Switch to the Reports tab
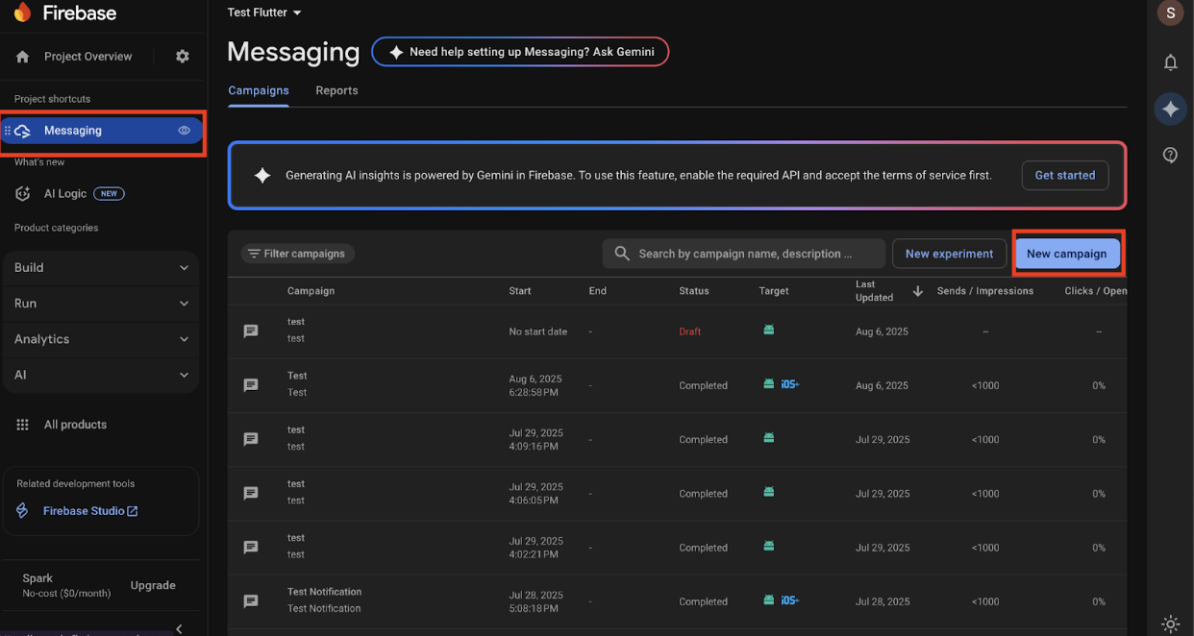The image size is (1194, 636). [x=336, y=90]
